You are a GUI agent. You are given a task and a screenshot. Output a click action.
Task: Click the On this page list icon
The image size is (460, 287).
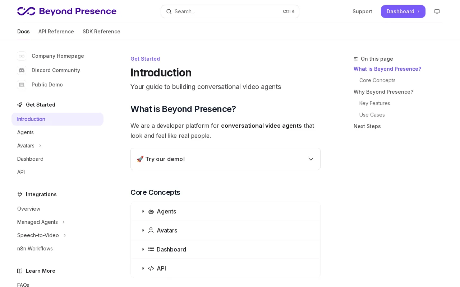coord(356,59)
